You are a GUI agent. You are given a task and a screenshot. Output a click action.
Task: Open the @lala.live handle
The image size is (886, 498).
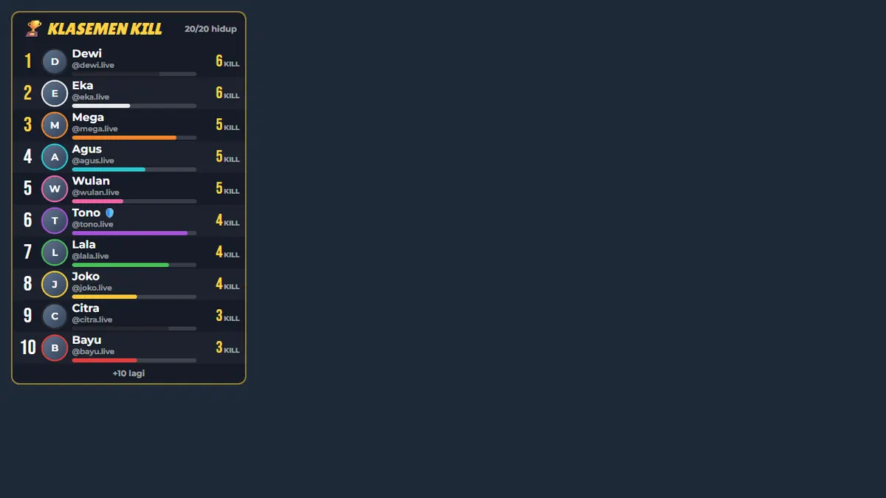[90, 255]
